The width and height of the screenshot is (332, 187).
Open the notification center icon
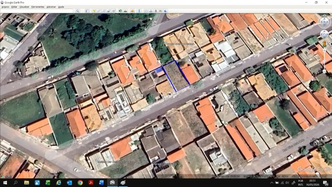click(326, 183)
